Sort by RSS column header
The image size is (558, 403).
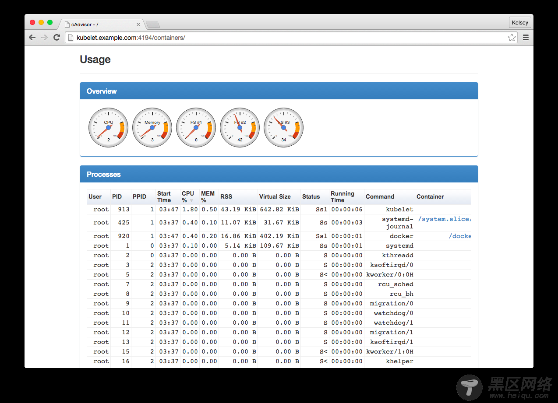click(x=238, y=197)
